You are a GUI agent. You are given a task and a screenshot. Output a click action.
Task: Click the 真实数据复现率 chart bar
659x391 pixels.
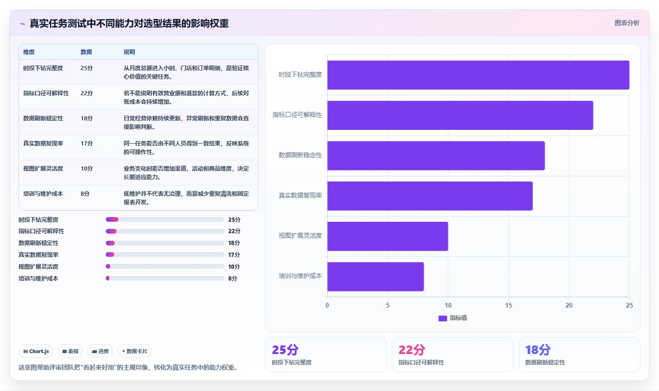(430, 196)
